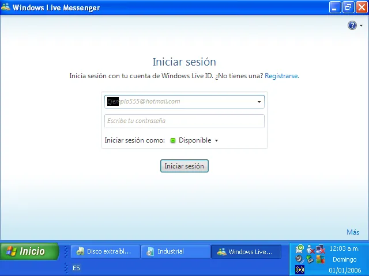Click the safely remove hardware tray icon
This screenshot has width=369, height=276.
(x=310, y=259)
